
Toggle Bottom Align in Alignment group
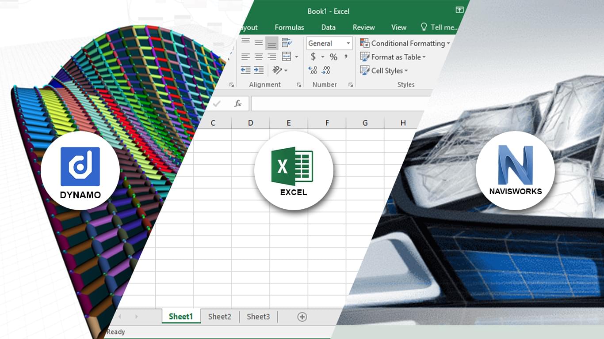click(x=272, y=43)
